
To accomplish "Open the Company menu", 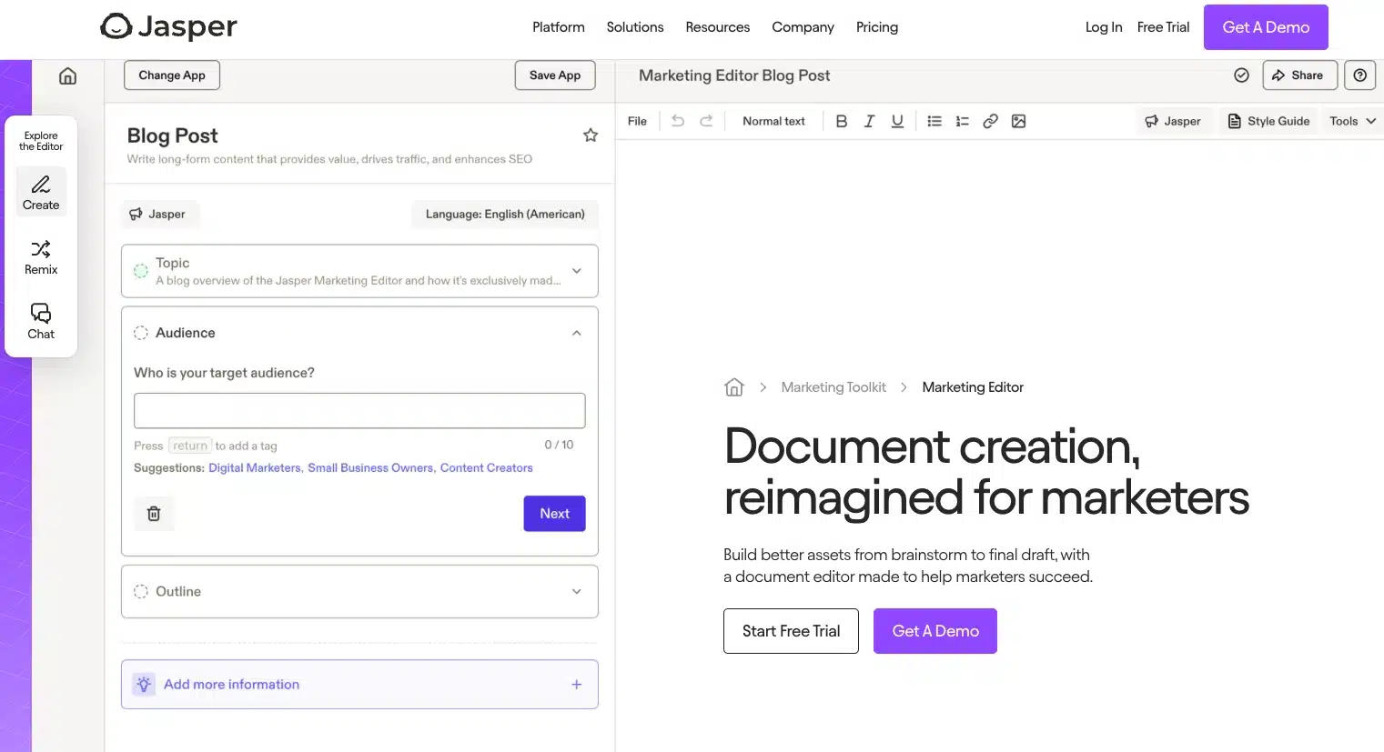I will 803,27.
